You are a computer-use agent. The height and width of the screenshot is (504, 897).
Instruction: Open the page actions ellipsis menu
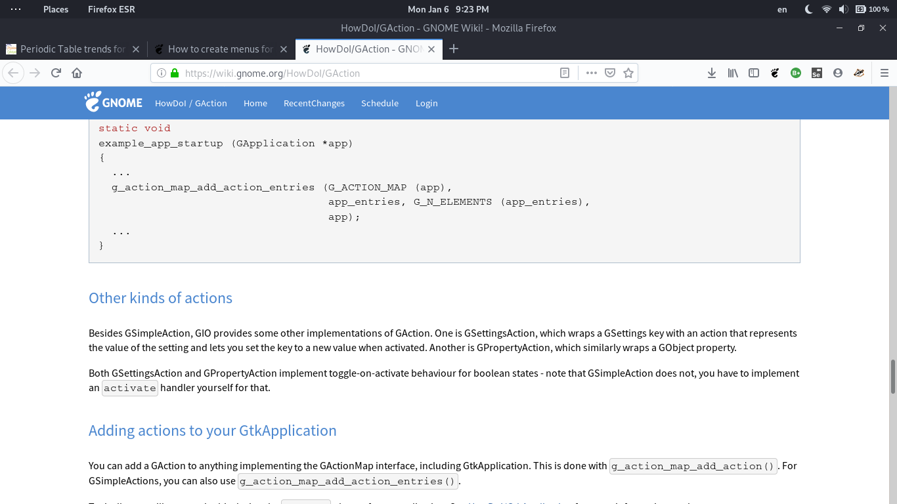pos(591,73)
